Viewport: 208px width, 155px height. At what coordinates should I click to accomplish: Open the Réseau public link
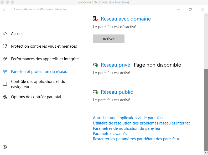(117, 92)
